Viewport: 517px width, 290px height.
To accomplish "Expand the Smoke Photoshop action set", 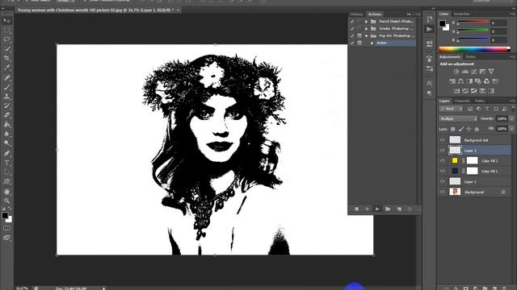I will pos(366,29).
